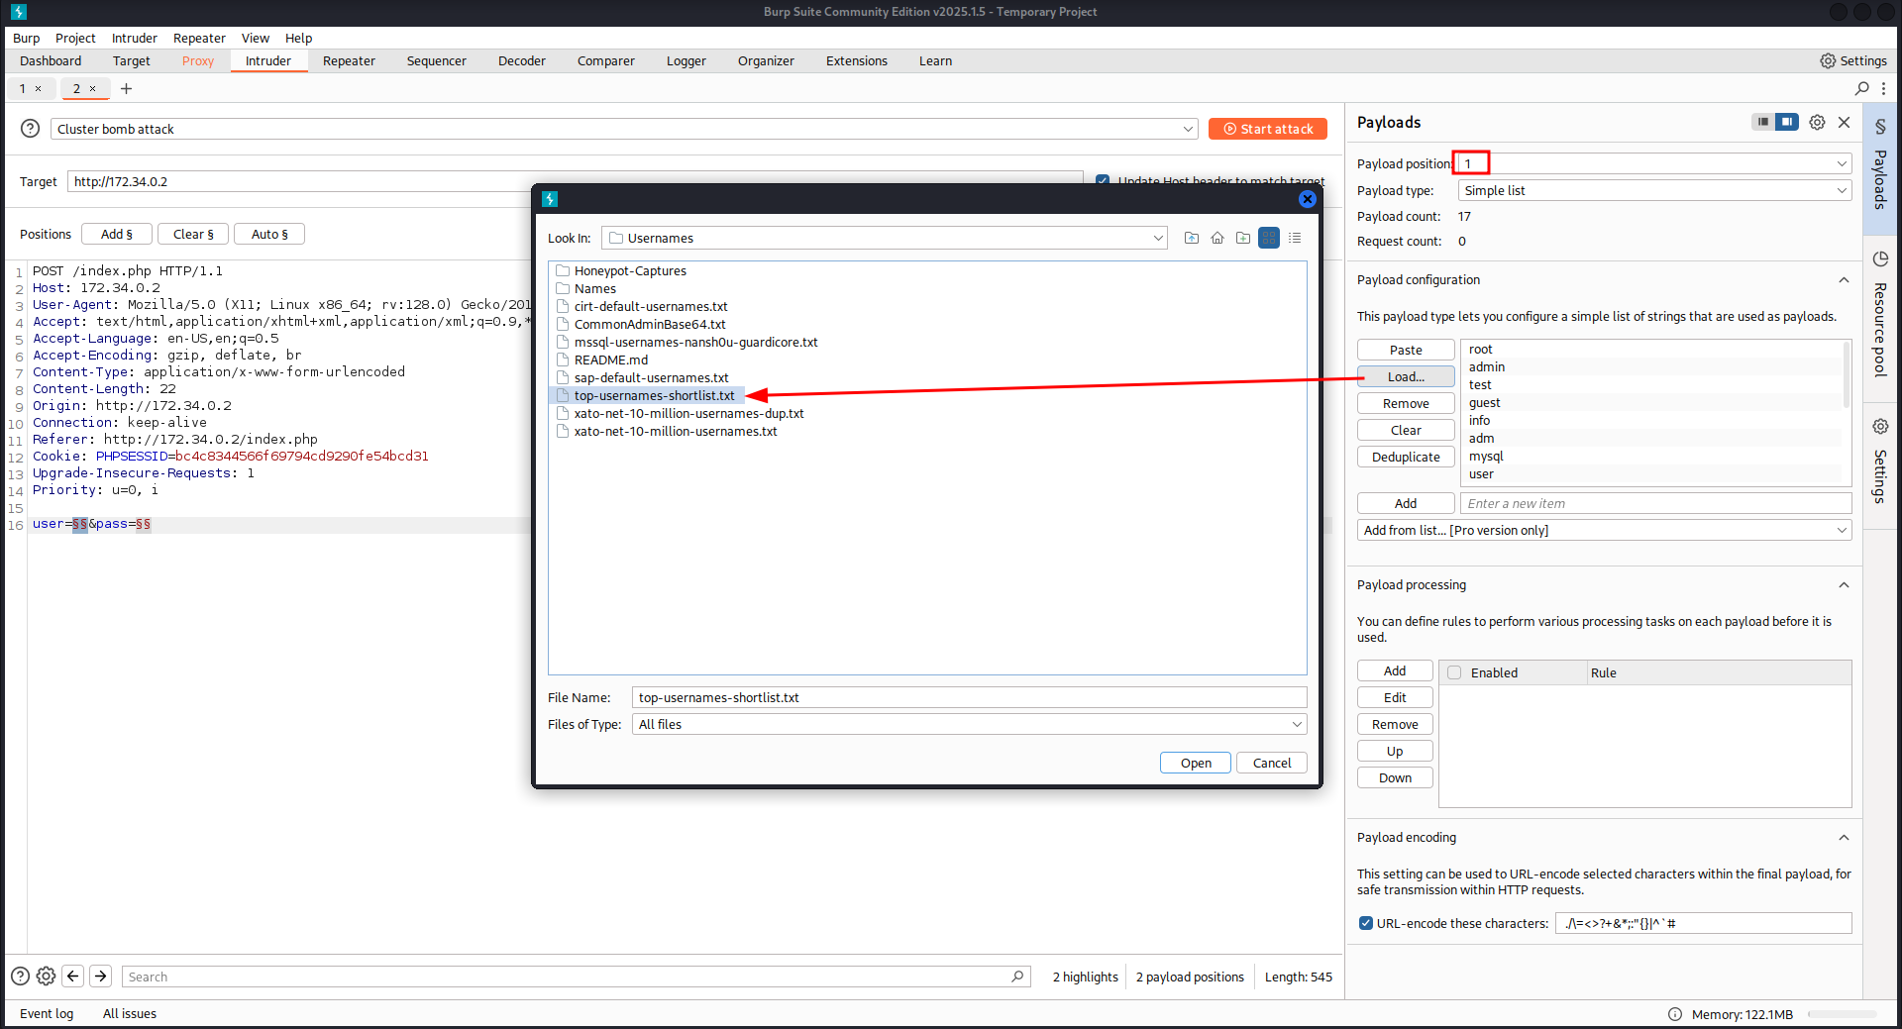
Task: Switch Payloads panel to right-docked layout
Action: click(x=1786, y=122)
